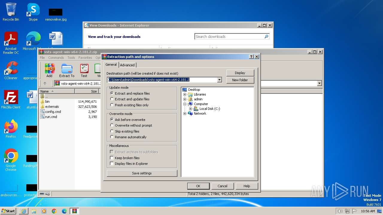Open the destination path dropdown
Screen dimensions: 383x215
(x=220, y=80)
